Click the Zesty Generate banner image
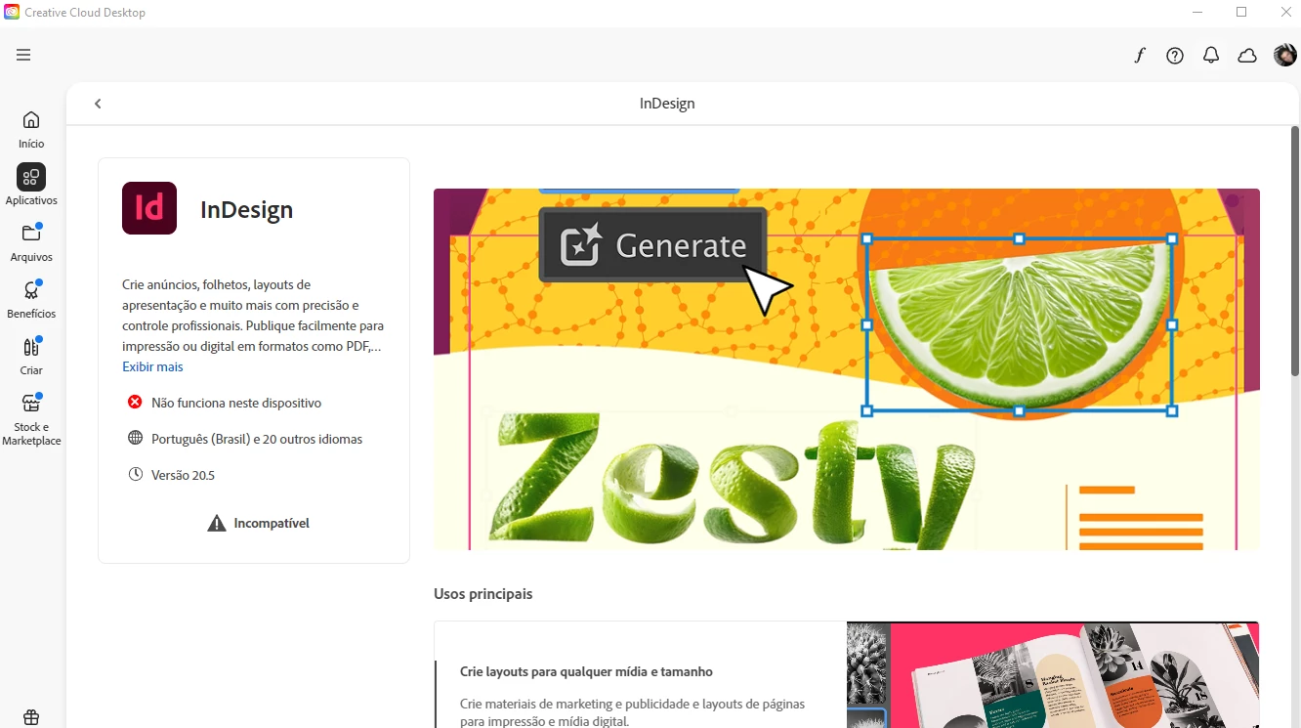 847,369
